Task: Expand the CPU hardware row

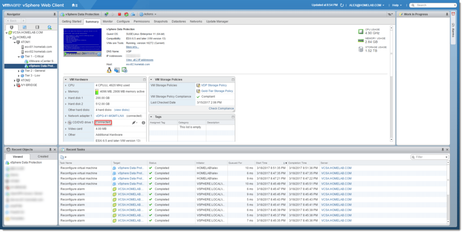Action: (x=66, y=85)
